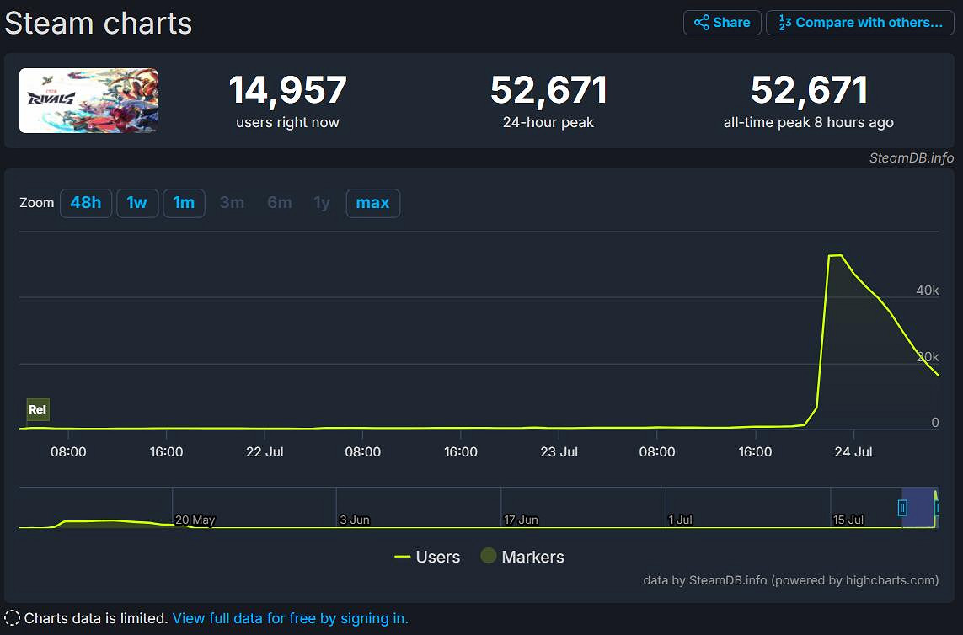Set zoom to 48h

86,203
